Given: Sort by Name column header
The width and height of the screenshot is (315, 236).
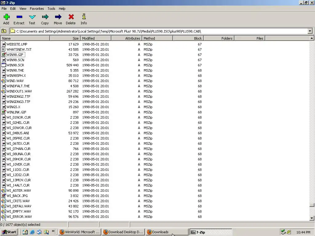Looking at the screenshot, I should tap(25, 38).
